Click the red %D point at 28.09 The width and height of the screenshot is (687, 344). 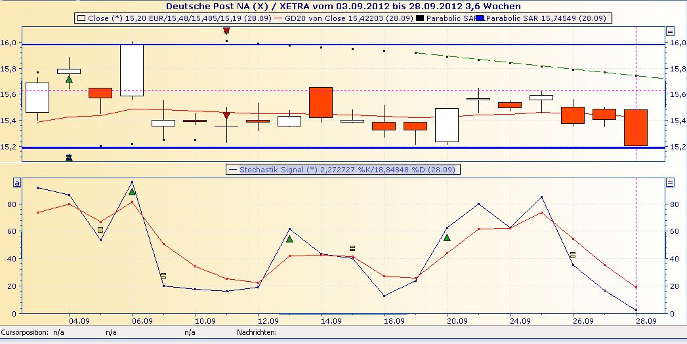pos(636,287)
